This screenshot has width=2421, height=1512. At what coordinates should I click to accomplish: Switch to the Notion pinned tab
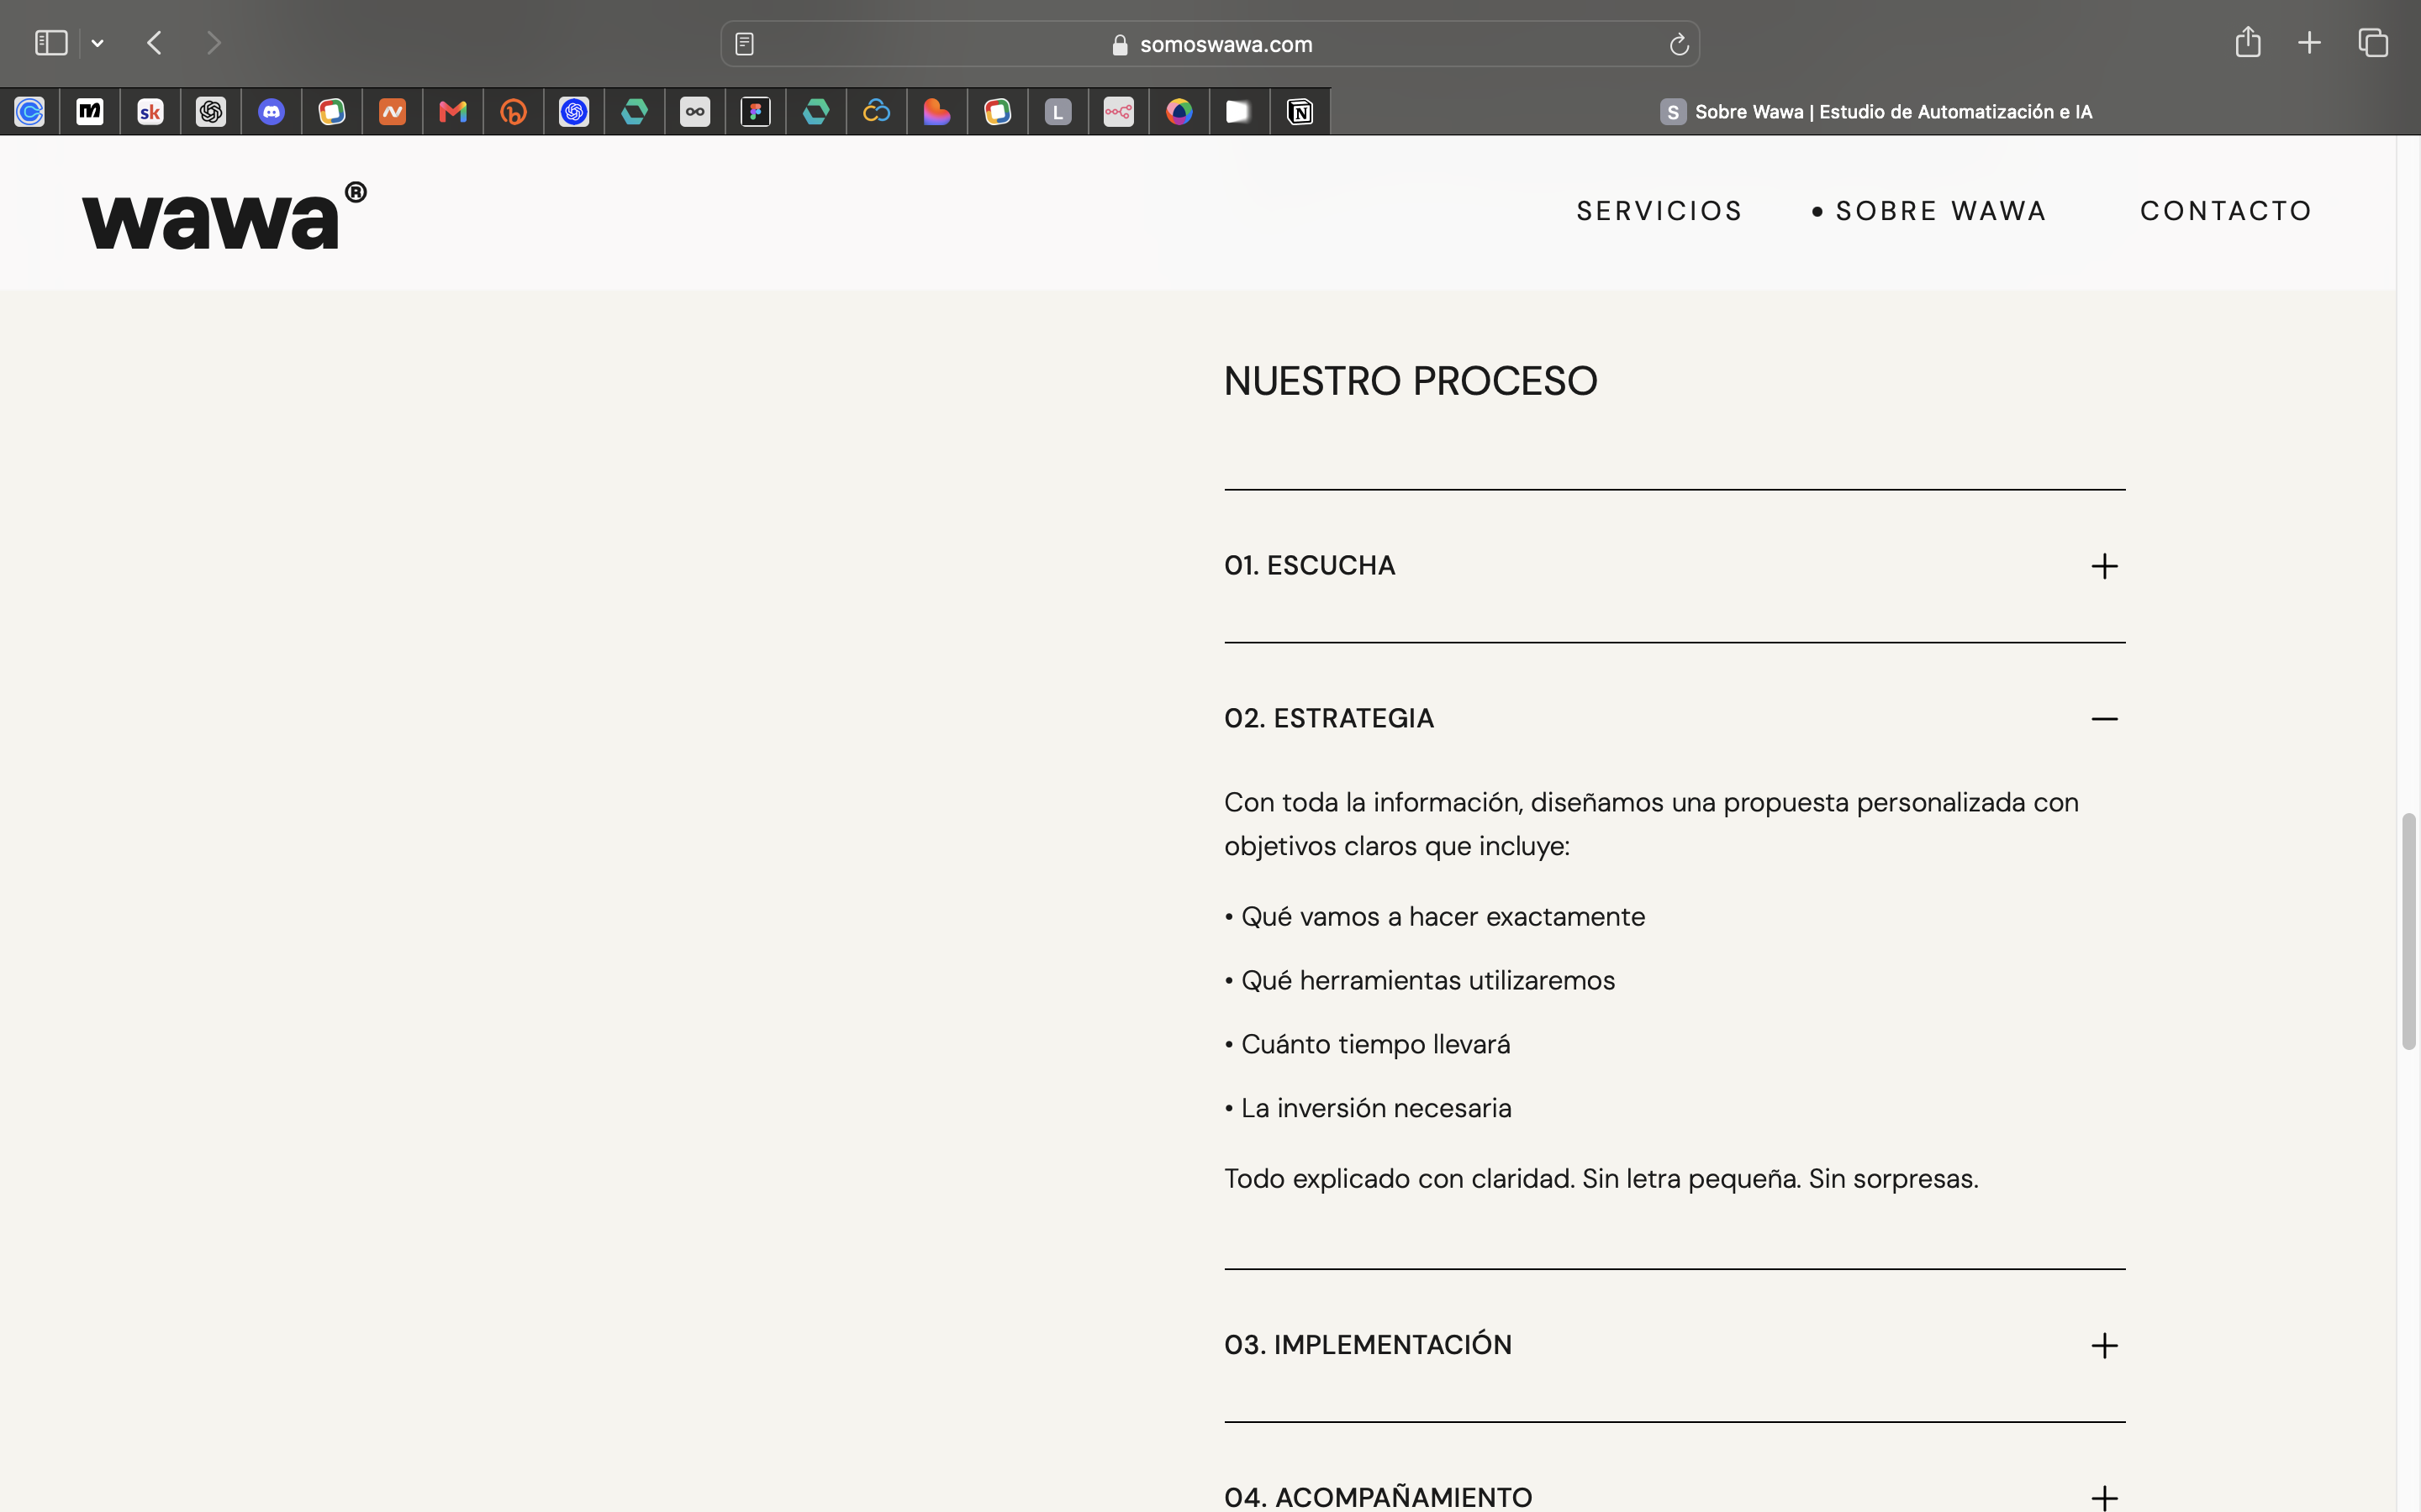[x=1300, y=112]
